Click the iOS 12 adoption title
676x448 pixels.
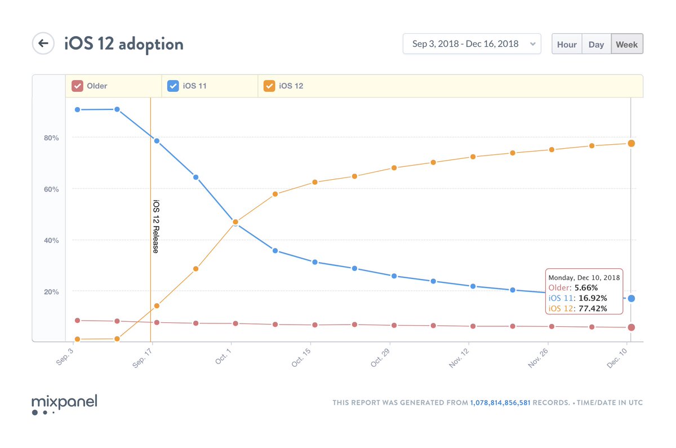point(124,43)
